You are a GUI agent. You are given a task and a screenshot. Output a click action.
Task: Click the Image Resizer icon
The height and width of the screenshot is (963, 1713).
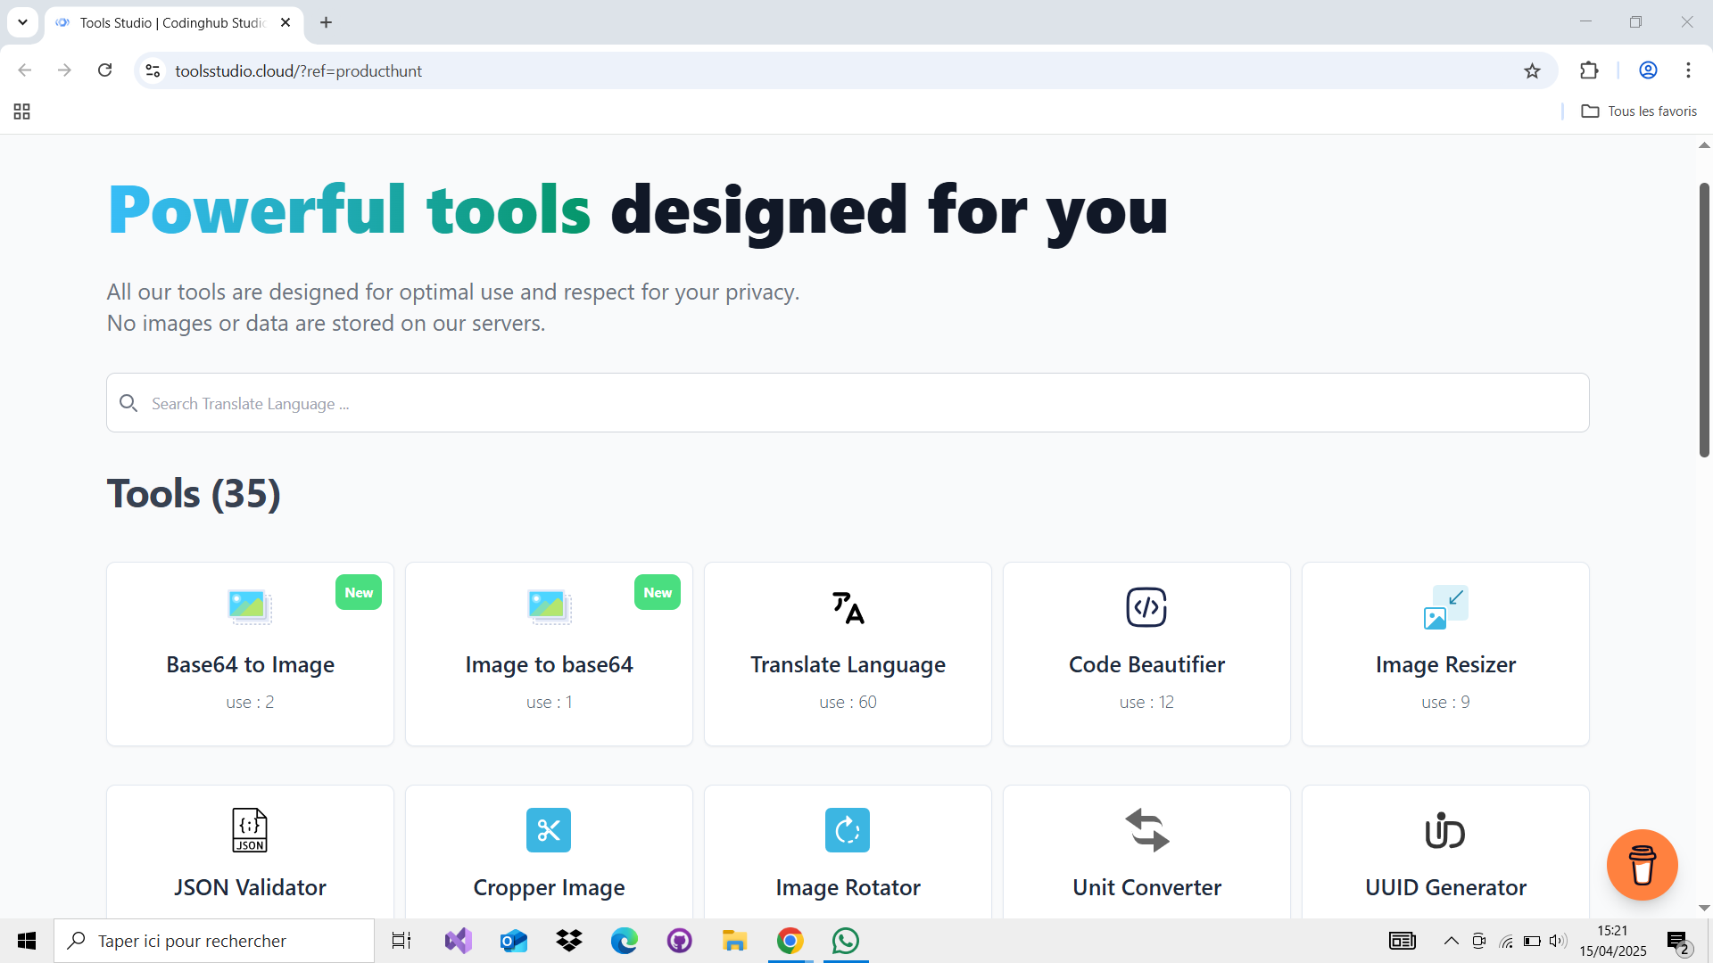pyautogui.click(x=1445, y=608)
